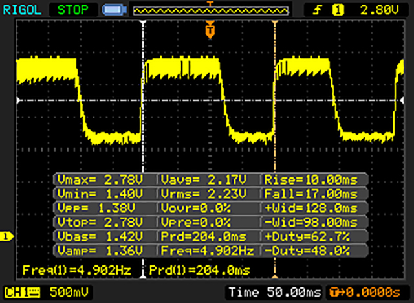
Task: Click the Vbas= 1.42V measurement
Action: (100, 236)
